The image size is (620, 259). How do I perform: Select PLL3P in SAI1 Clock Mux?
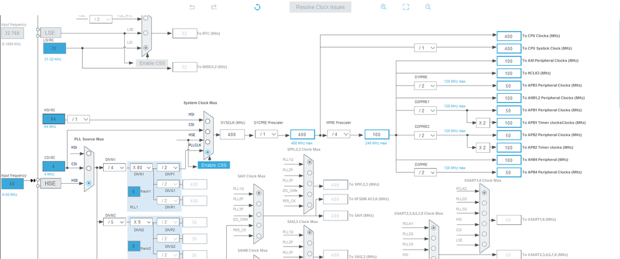tap(258, 214)
